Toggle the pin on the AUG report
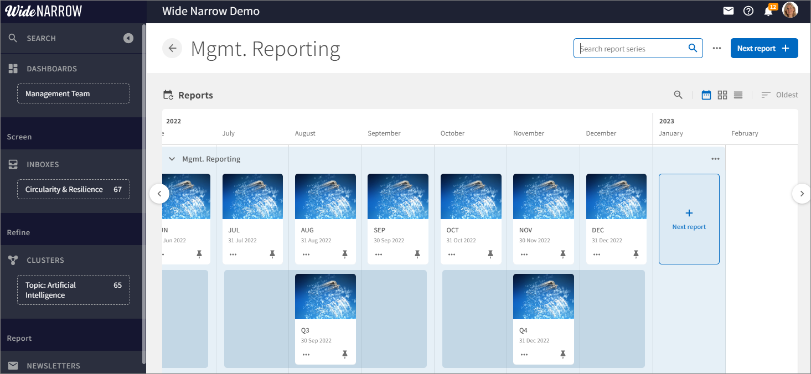Screen dimensions: 811x374 click(x=345, y=254)
